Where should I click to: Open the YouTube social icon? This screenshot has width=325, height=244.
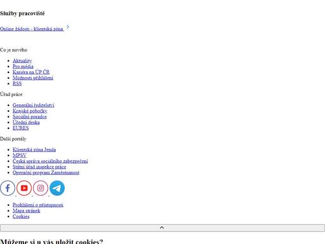tap(24, 188)
